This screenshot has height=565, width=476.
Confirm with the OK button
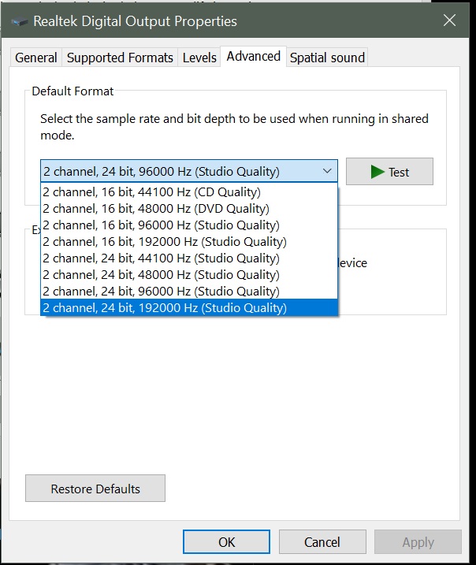[226, 542]
